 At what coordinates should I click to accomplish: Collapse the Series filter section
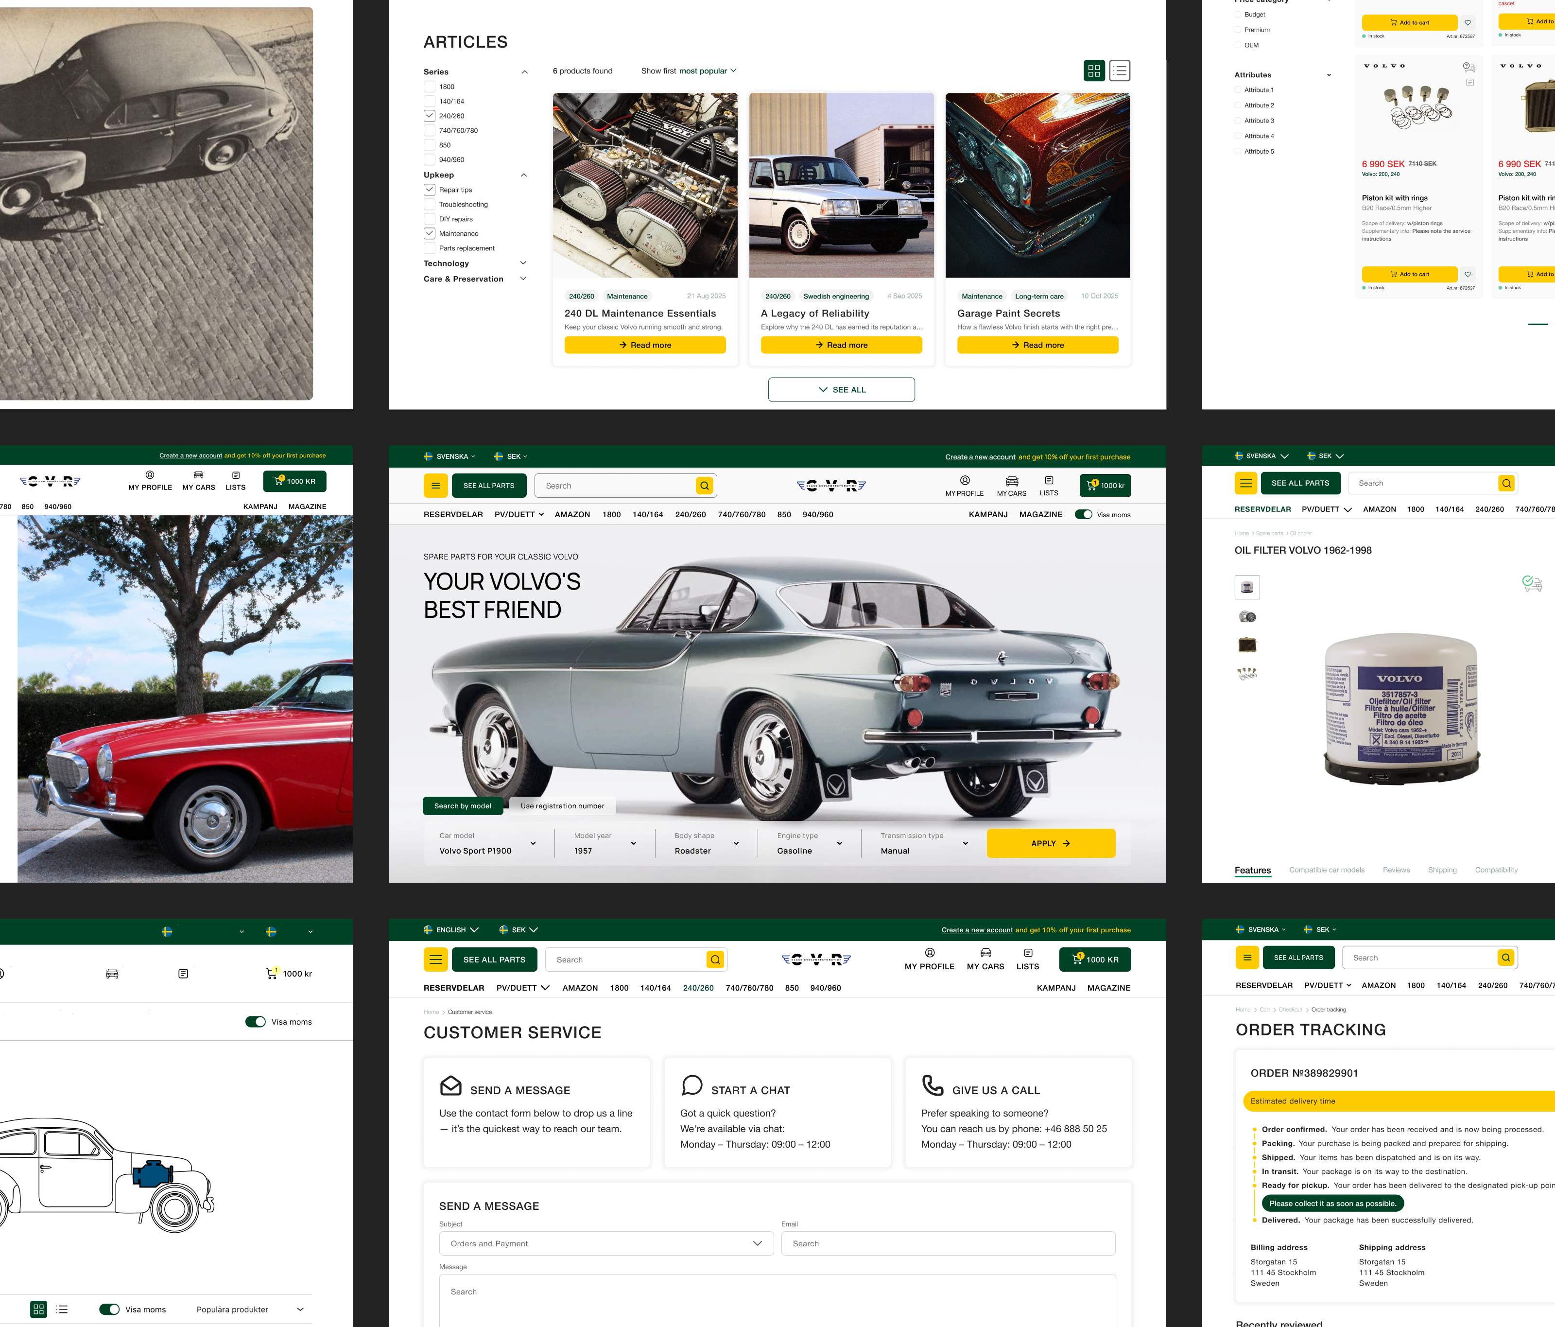point(525,72)
